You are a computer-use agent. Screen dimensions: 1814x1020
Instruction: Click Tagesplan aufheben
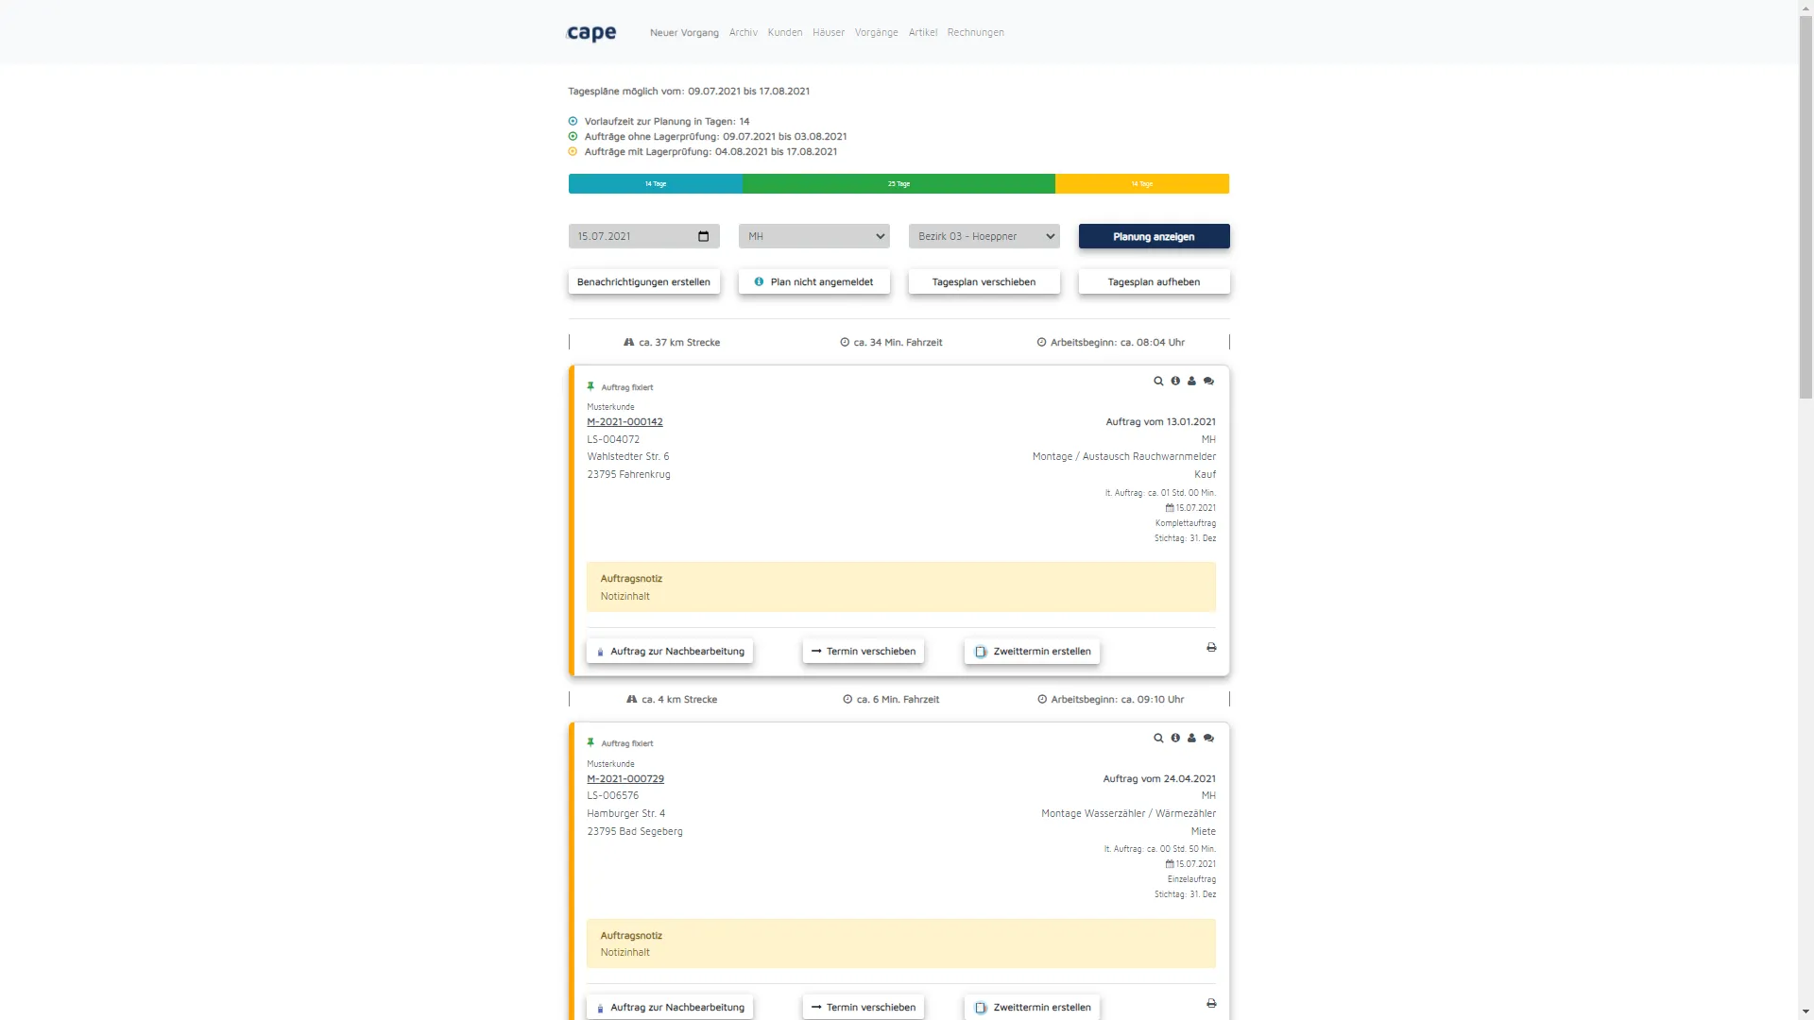[x=1155, y=281]
